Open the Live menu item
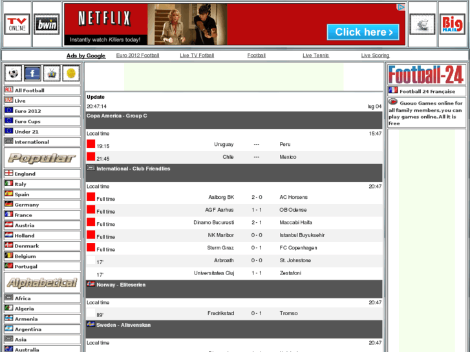Screen dimensions: 470x352 [x=42, y=101]
